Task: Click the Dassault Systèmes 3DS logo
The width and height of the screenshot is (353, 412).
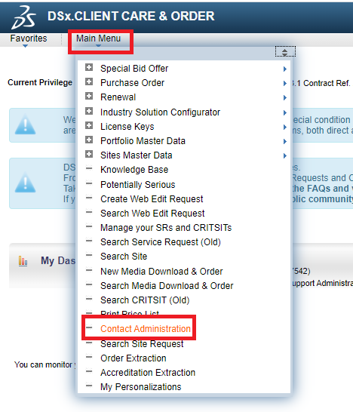Action: pos(23,17)
